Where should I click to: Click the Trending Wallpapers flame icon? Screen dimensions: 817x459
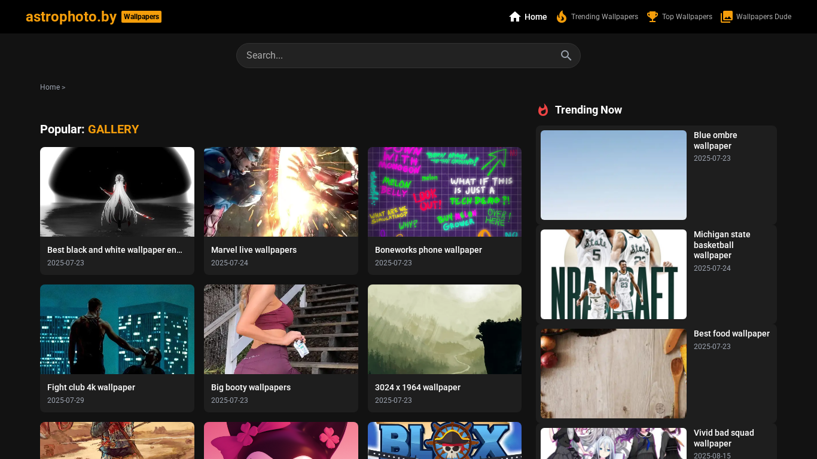562,17
